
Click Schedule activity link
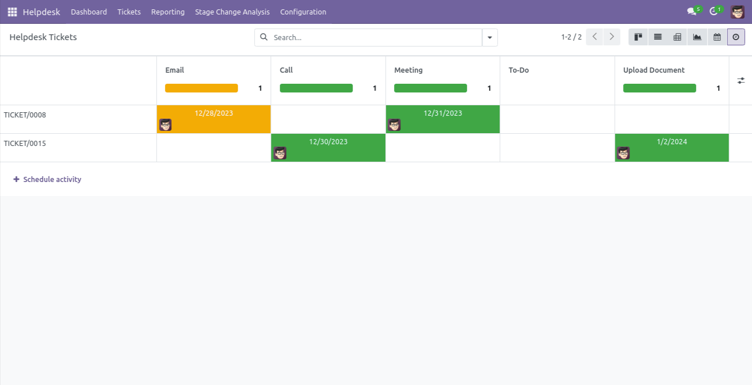click(47, 179)
